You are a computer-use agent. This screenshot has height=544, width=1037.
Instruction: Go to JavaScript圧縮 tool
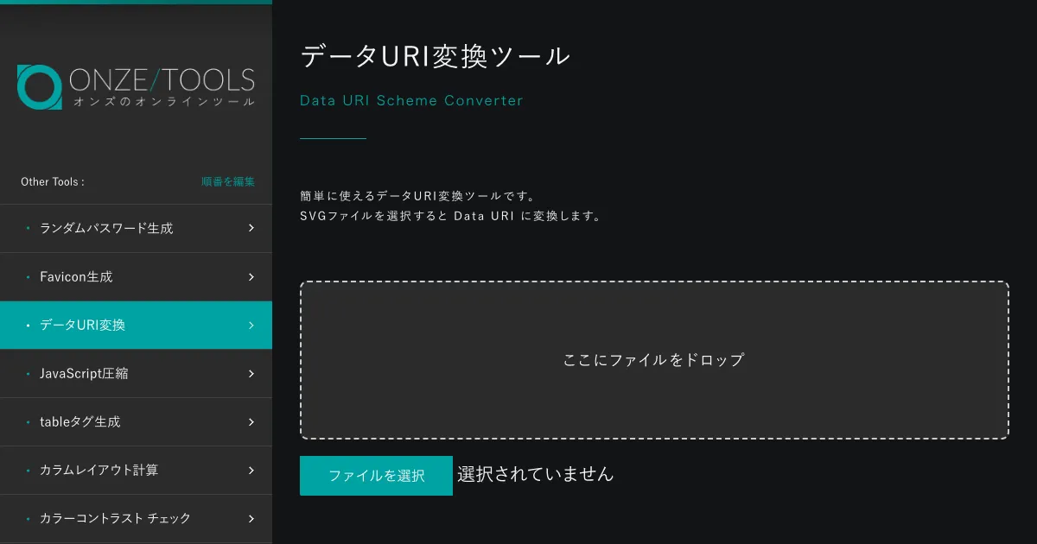click(x=84, y=374)
